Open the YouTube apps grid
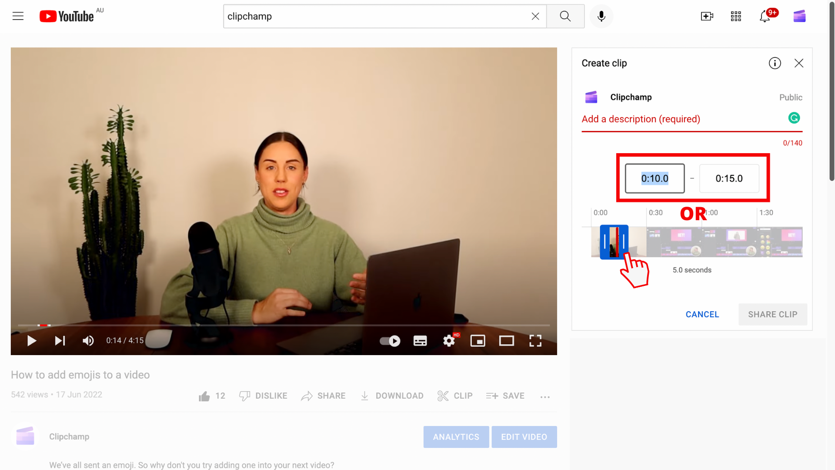Screen dimensions: 835x470 click(736, 17)
